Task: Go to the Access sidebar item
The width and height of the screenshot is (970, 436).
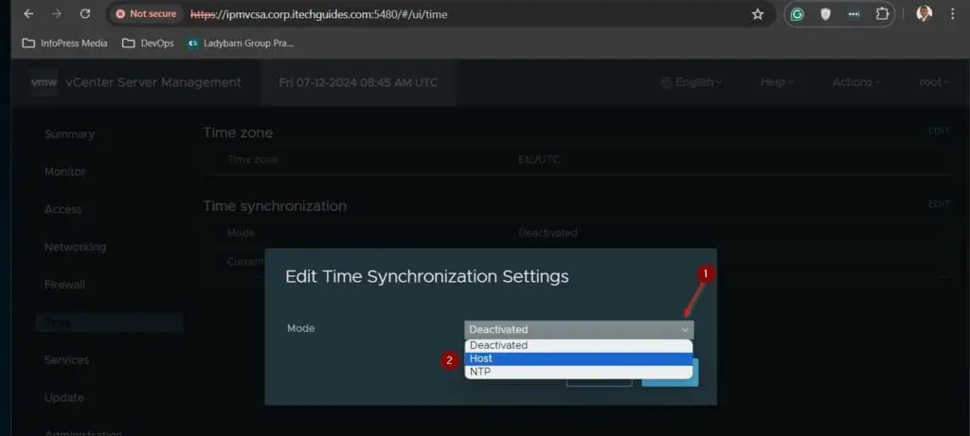Action: point(63,209)
